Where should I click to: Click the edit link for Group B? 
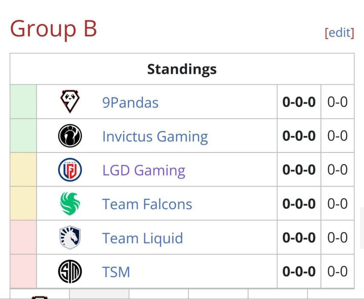pyautogui.click(x=340, y=33)
